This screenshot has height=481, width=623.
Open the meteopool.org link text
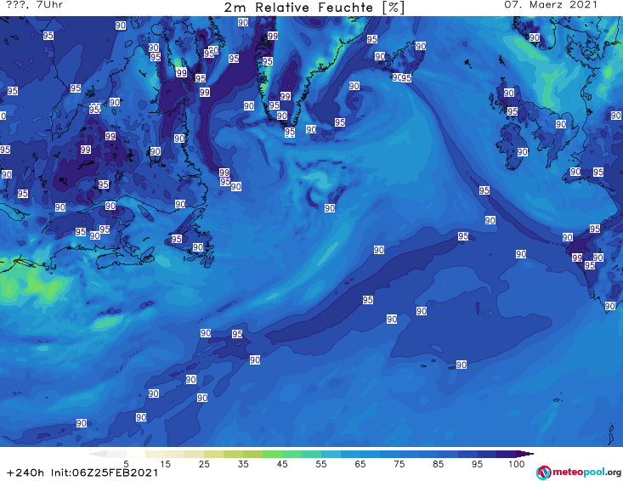pyautogui.click(x=586, y=472)
